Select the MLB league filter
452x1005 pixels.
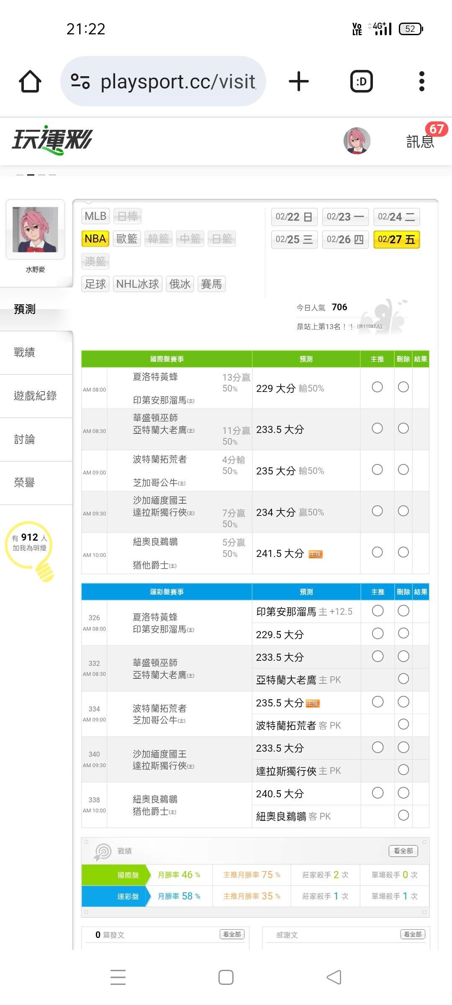click(95, 216)
